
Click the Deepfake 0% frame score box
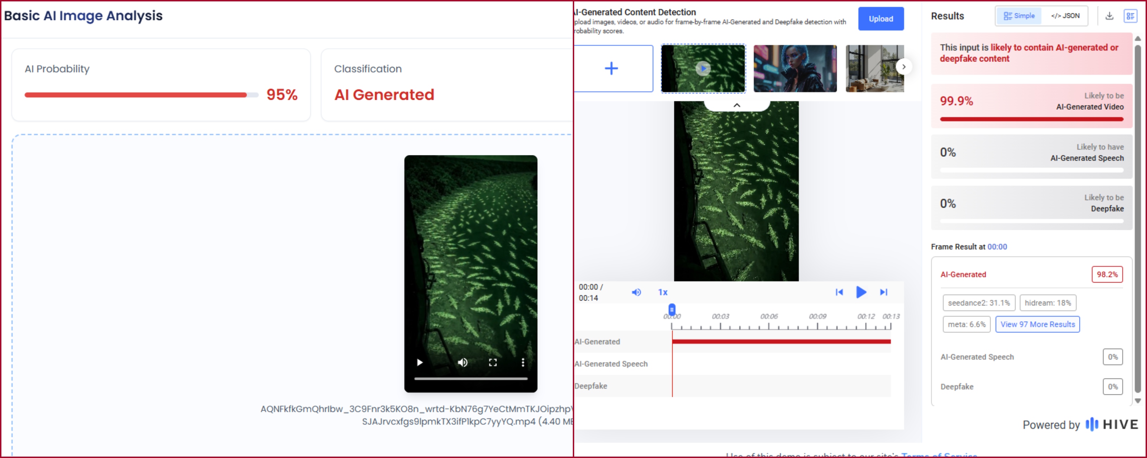(x=1112, y=387)
